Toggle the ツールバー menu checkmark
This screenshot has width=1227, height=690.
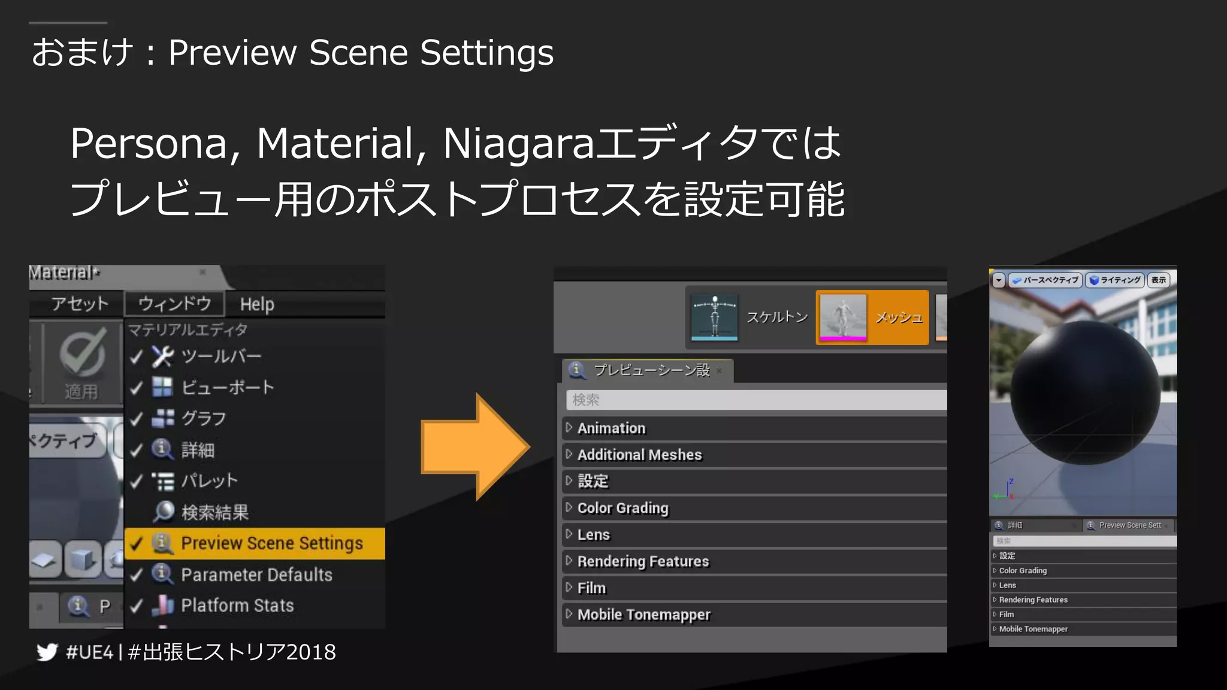[137, 357]
